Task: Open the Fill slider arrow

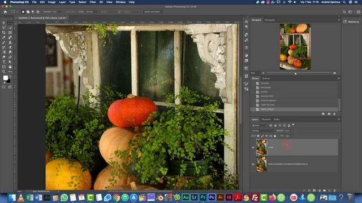Action: click(292, 136)
